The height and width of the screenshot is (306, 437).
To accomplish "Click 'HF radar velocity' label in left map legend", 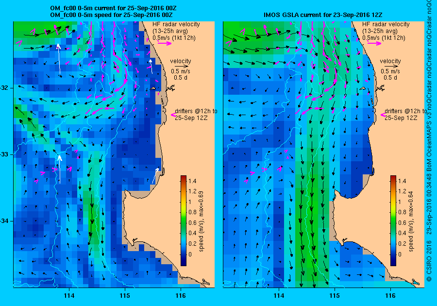I will (x=176, y=24).
